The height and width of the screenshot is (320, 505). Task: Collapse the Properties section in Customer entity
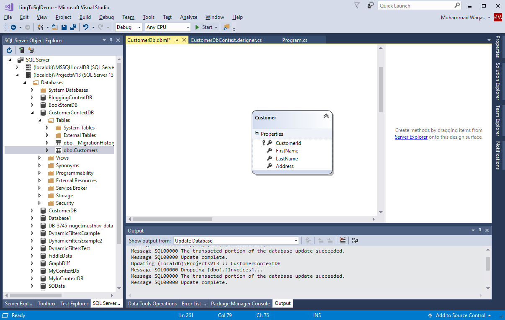click(x=257, y=134)
